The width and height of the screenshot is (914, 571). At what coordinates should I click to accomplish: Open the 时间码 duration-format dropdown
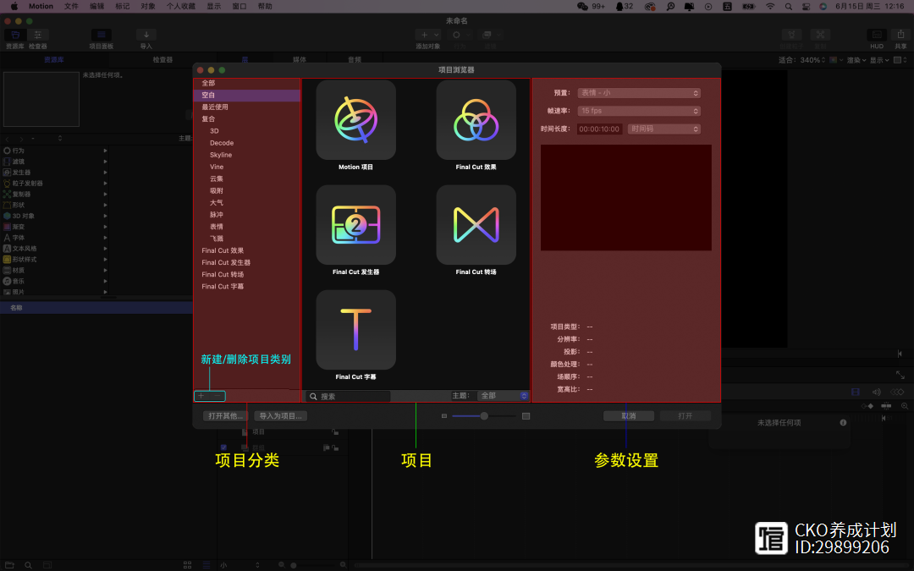[x=664, y=129]
